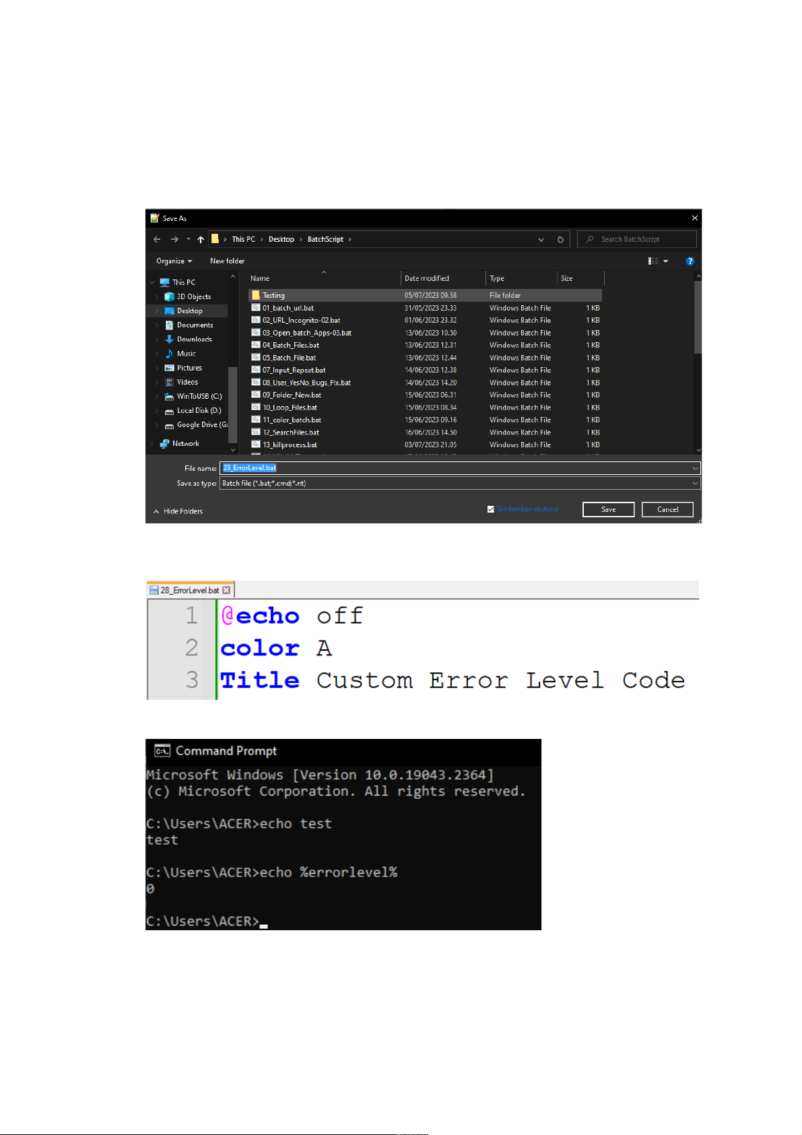Collapse the panel with Hide Folders

coord(178,511)
